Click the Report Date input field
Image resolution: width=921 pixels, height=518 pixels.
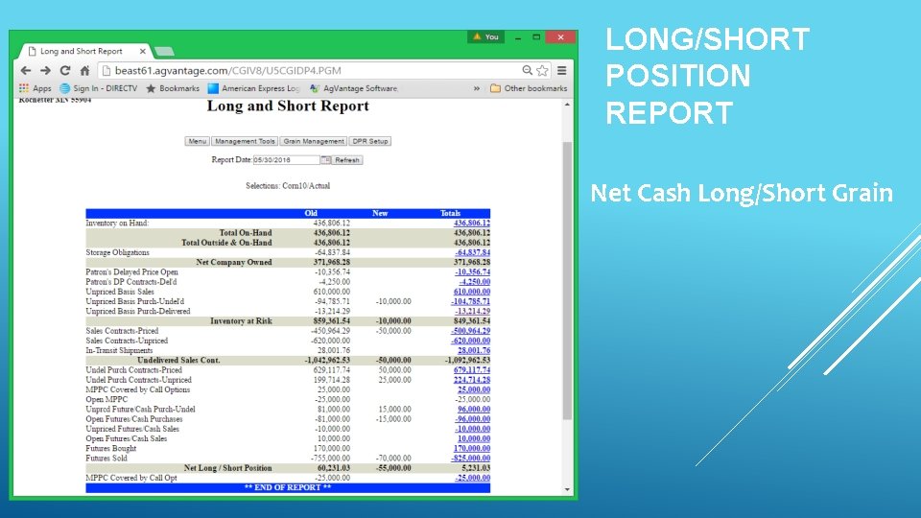coord(287,160)
